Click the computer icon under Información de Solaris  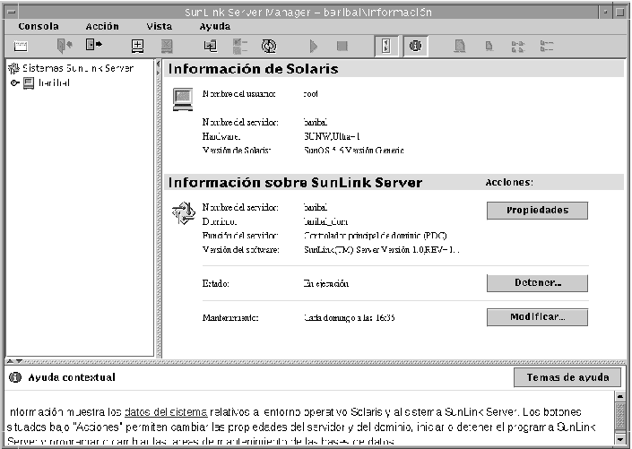[x=183, y=99]
